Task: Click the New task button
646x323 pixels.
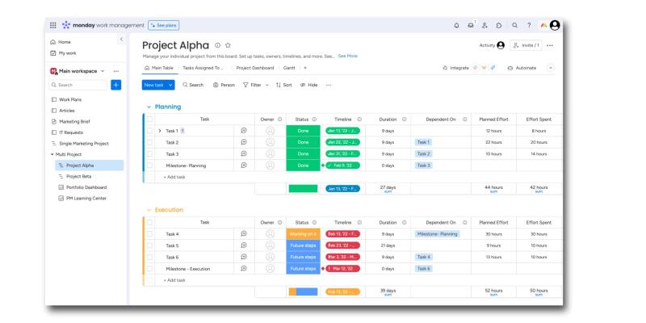Action: [154, 85]
